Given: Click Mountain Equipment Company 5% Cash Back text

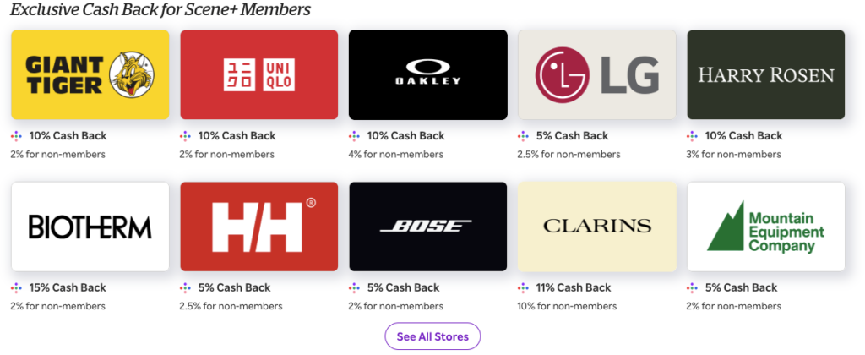Looking at the screenshot, I should click(x=740, y=288).
